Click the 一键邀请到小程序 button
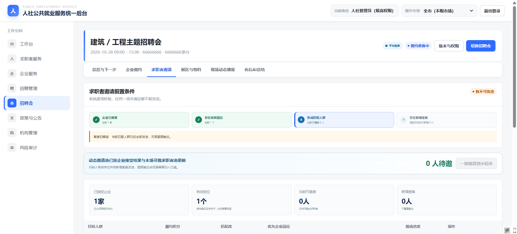517x234 pixels. pos(476,163)
